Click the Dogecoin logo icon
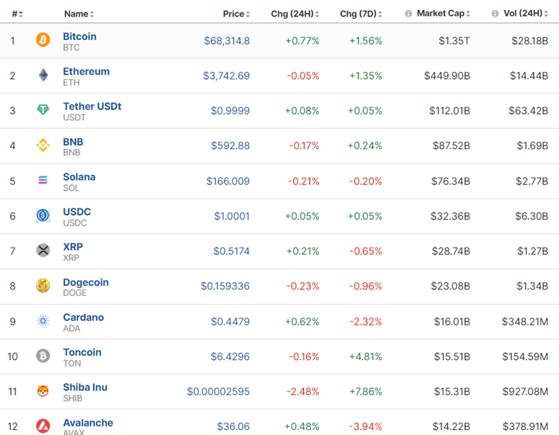Image resolution: width=559 pixels, height=435 pixels. click(43, 286)
